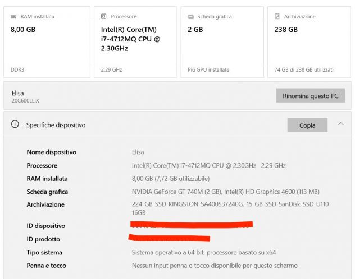
Task: Click the Penna e tocco label
Action: [47, 266]
